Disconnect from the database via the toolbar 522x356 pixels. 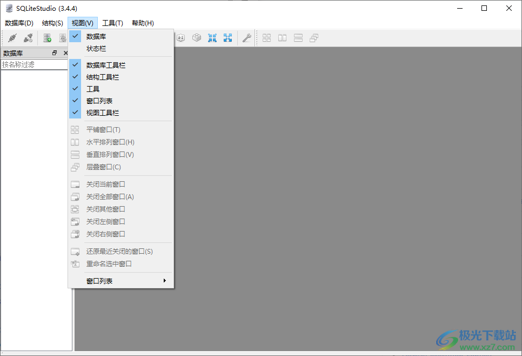click(28, 38)
